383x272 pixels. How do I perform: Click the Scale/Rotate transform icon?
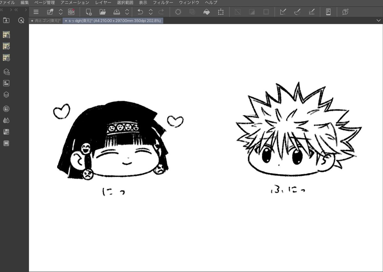[221, 12]
